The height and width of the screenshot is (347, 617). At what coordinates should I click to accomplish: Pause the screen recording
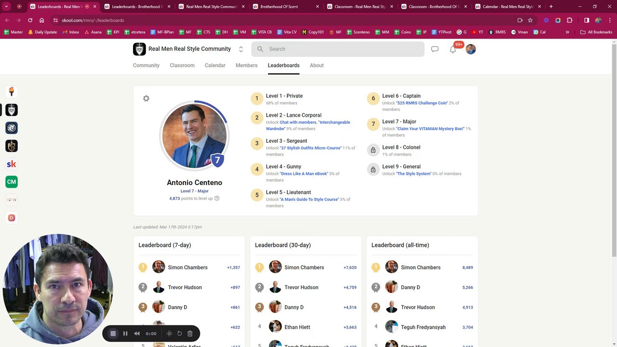(125, 334)
